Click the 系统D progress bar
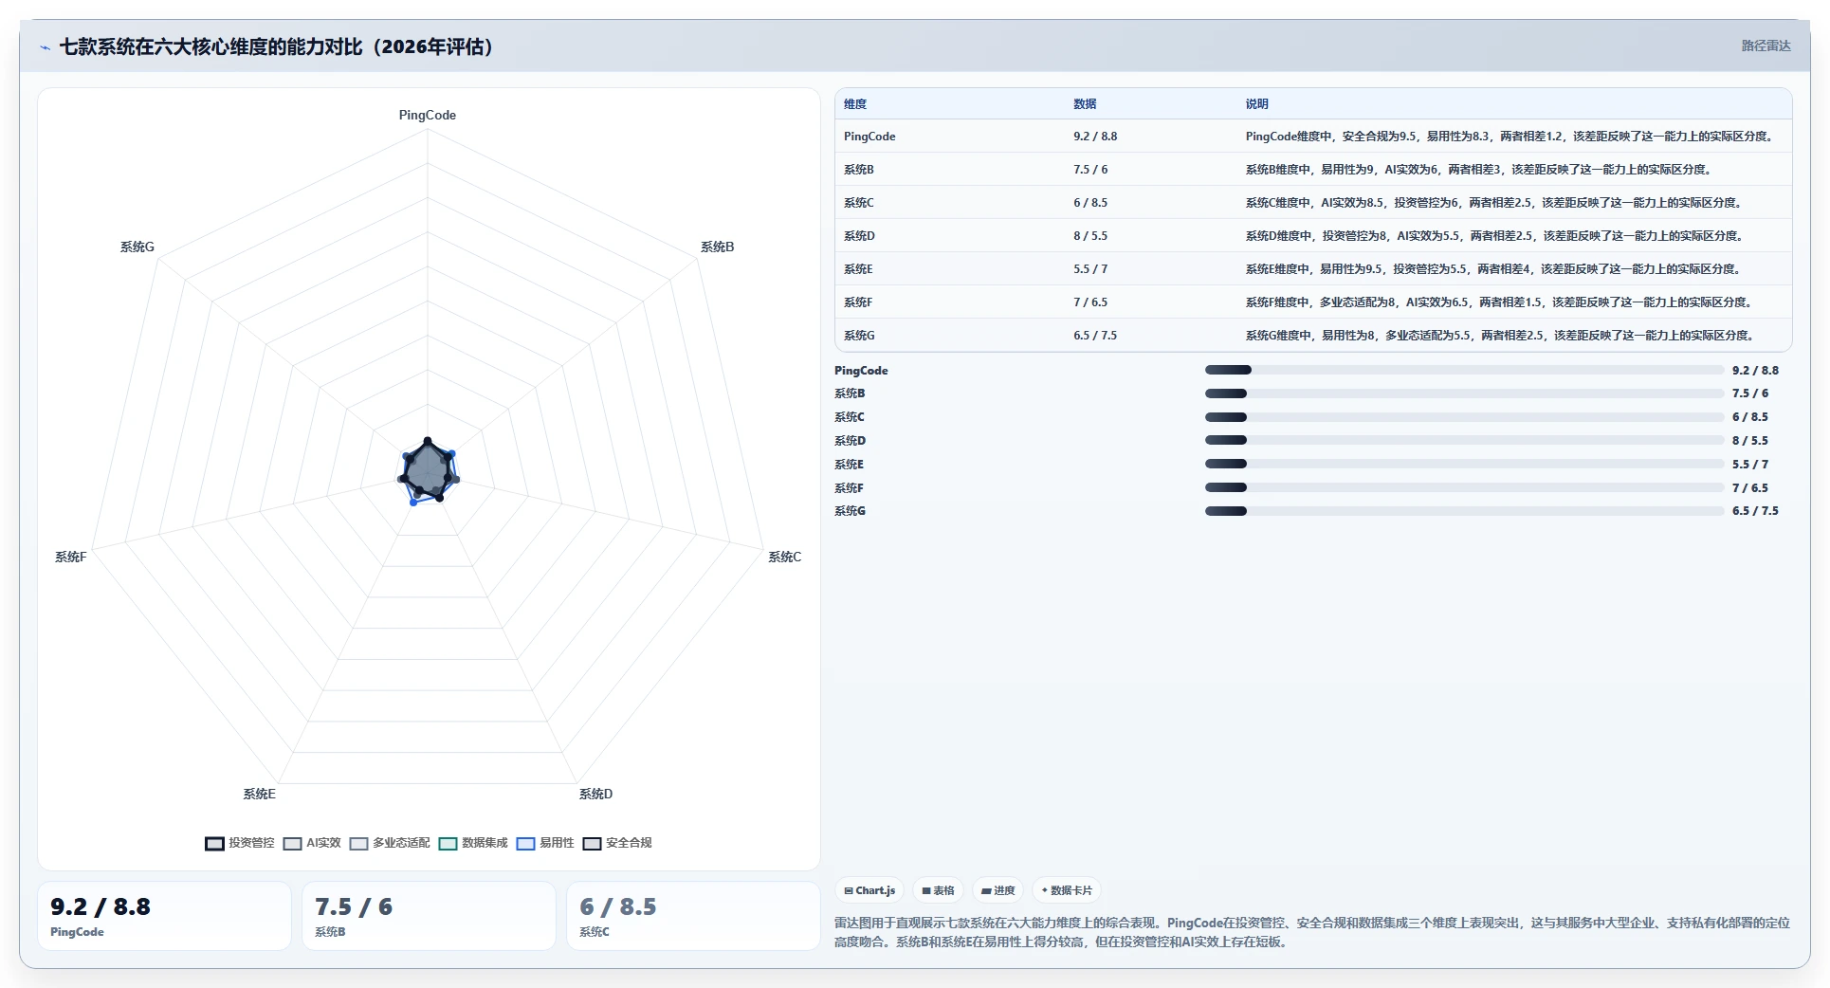Viewport: 1830px width, 988px height. point(1464,440)
